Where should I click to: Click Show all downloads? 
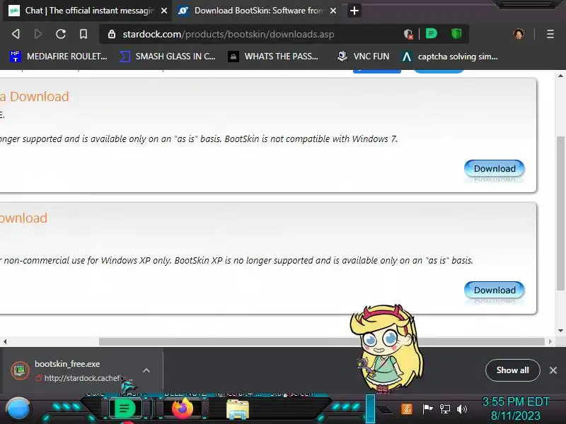[x=512, y=370]
